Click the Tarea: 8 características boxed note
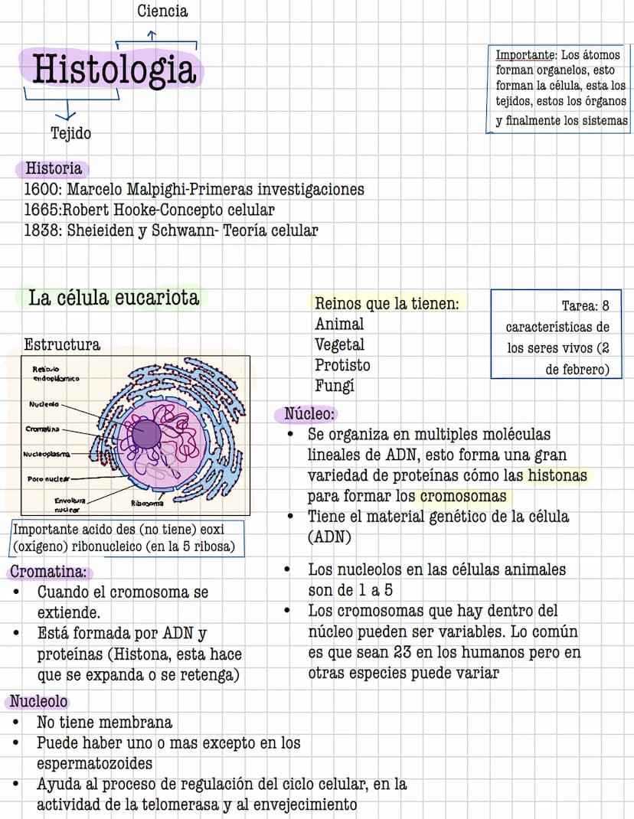 click(556, 334)
